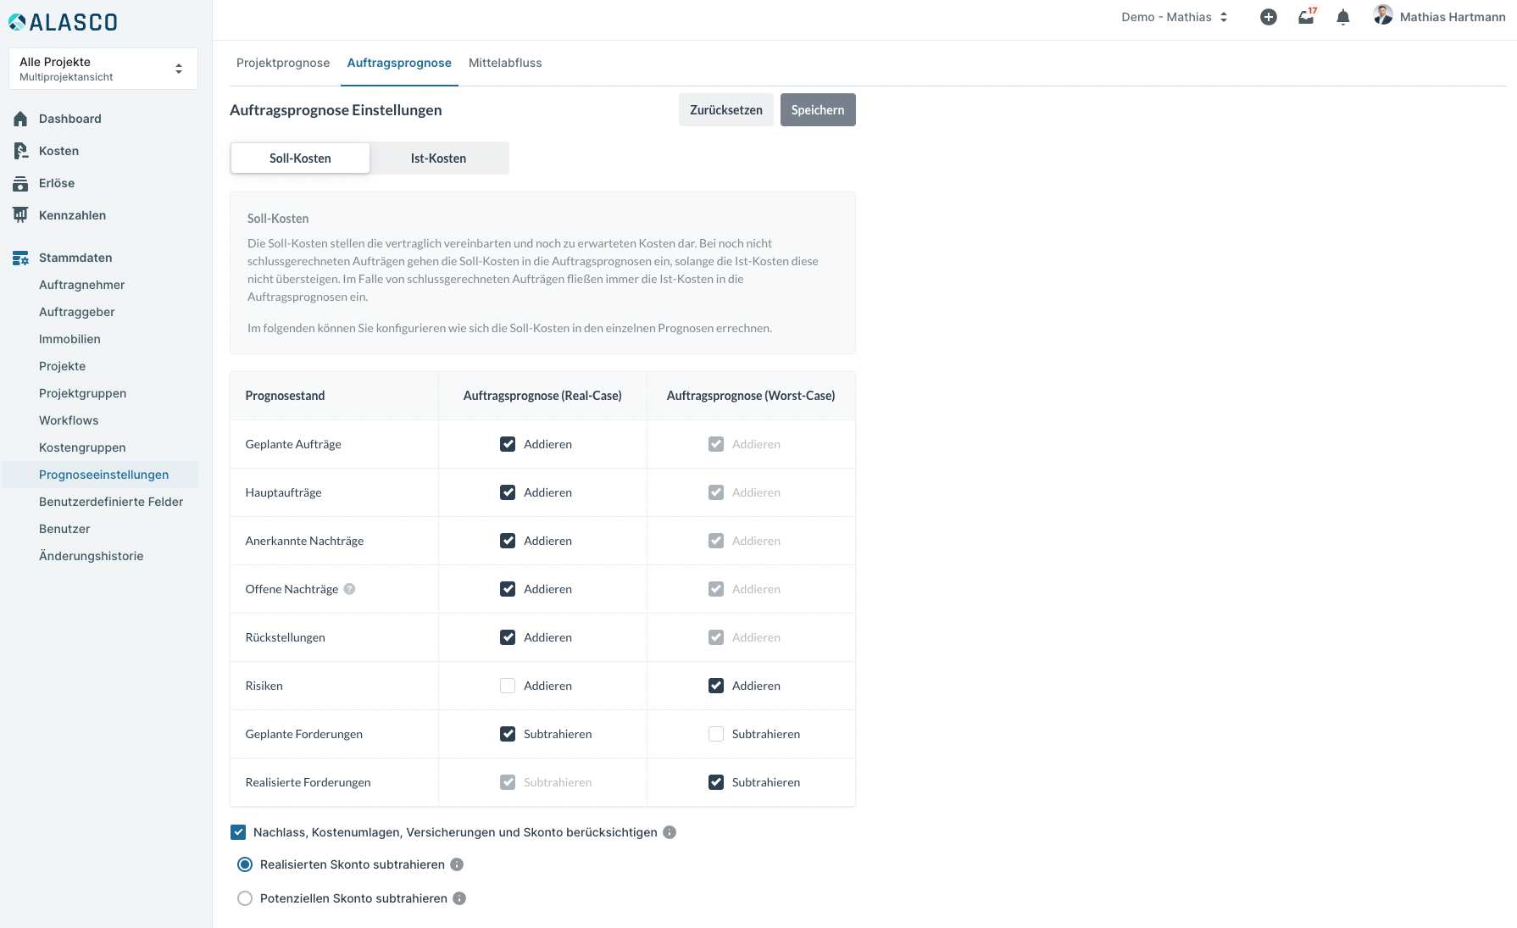Uncheck Real-Case Addieren for Anerkannte Nachträge

pos(508,541)
